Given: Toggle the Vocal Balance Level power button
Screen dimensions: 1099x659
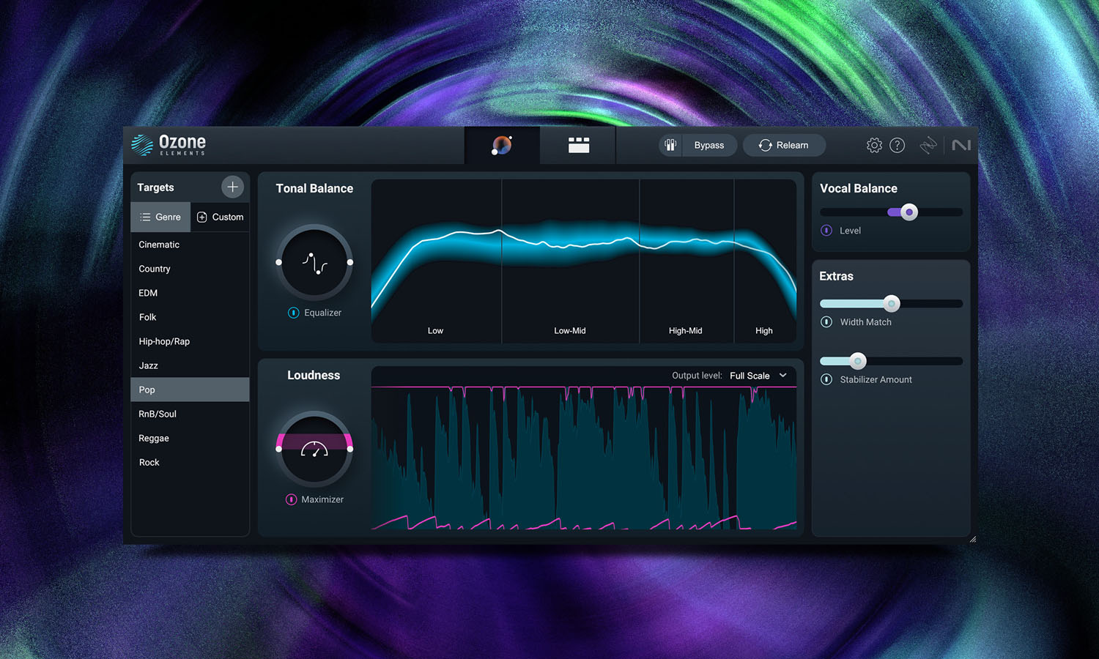Looking at the screenshot, I should 826,231.
